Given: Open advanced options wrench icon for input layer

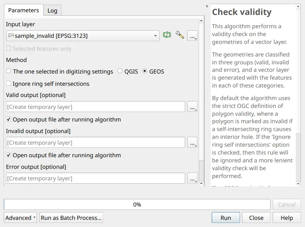Looking at the screenshot, I should pos(180,35).
